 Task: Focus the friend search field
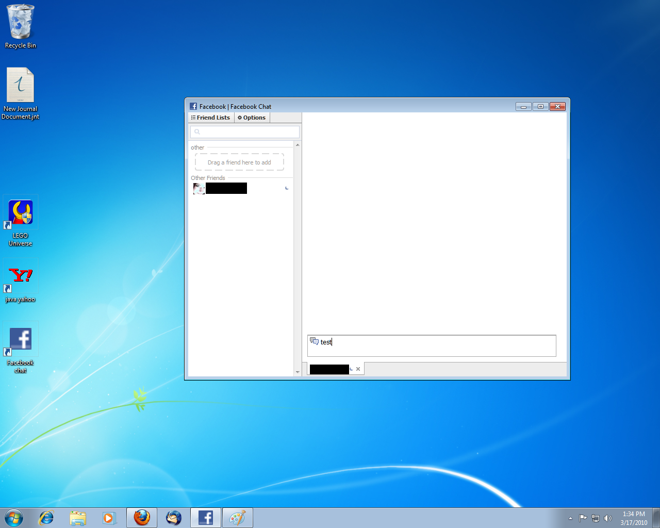pyautogui.click(x=244, y=131)
